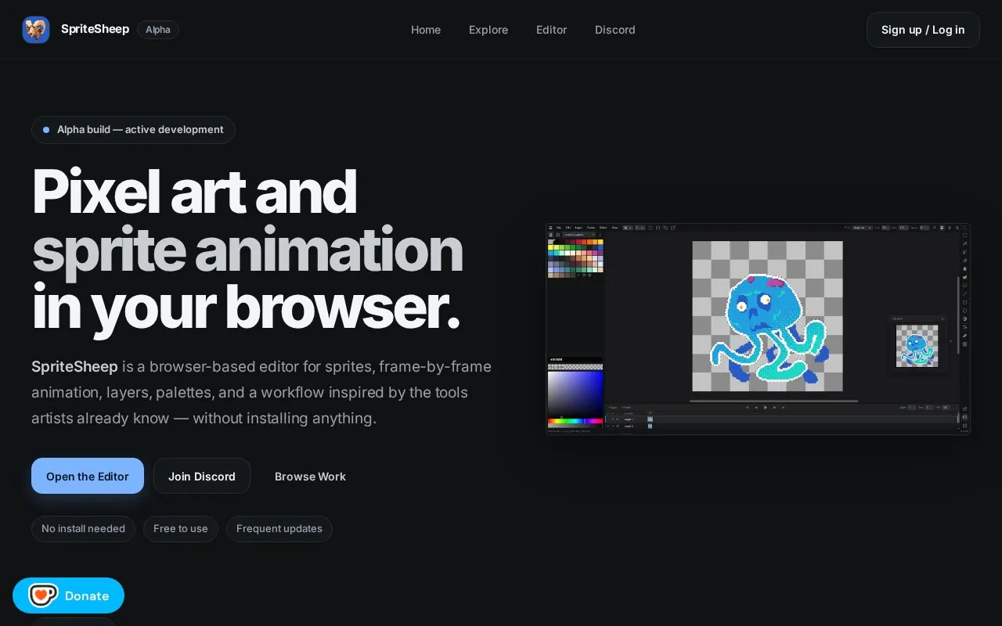Click the Join Discord button
This screenshot has height=626, width=1002.
coord(202,476)
